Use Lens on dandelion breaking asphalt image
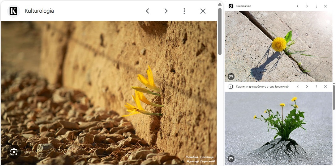This screenshot has height=166, width=336. pyautogui.click(x=231, y=159)
